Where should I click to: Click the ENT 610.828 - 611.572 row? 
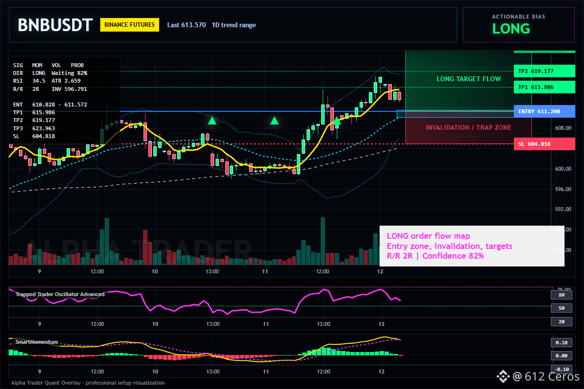tap(50, 105)
